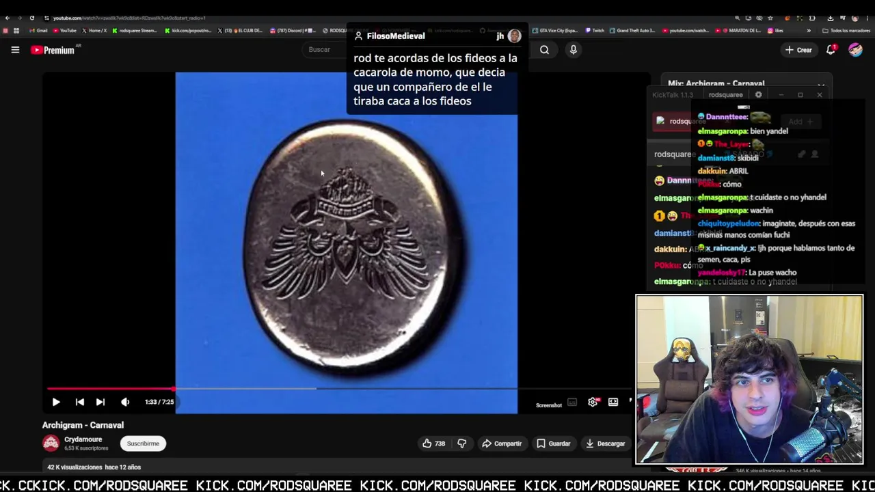This screenshot has width=875, height=492.
Task: Open the Home / X bookmark
Action: (x=94, y=31)
